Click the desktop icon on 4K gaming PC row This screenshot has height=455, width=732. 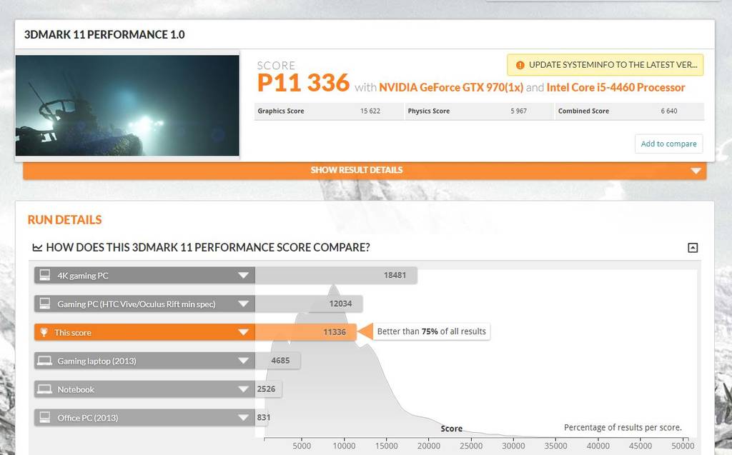[x=45, y=275]
